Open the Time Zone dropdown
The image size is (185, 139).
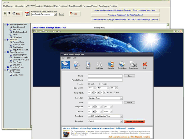121,116
